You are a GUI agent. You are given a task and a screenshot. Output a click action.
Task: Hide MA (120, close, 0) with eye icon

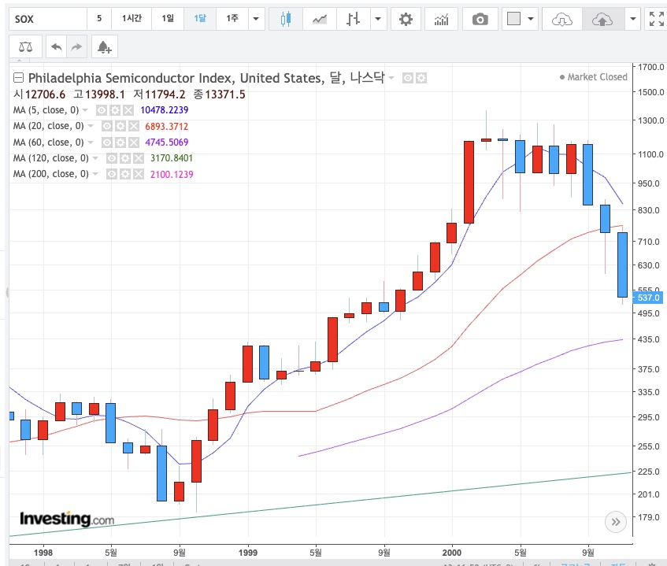coord(112,158)
